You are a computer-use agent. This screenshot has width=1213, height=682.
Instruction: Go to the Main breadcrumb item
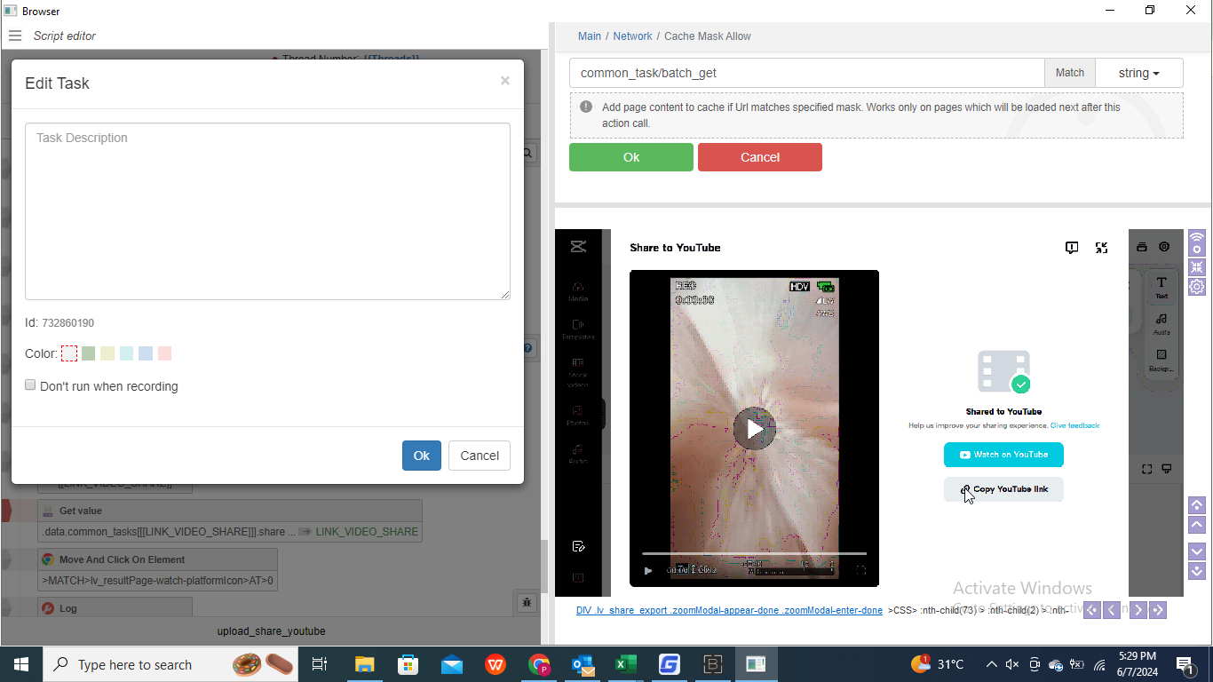(x=589, y=36)
